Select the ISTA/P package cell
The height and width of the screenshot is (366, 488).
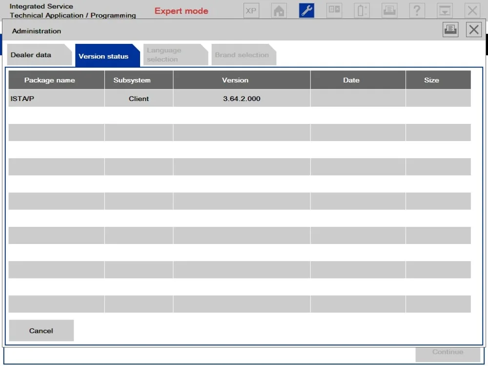[56, 99]
